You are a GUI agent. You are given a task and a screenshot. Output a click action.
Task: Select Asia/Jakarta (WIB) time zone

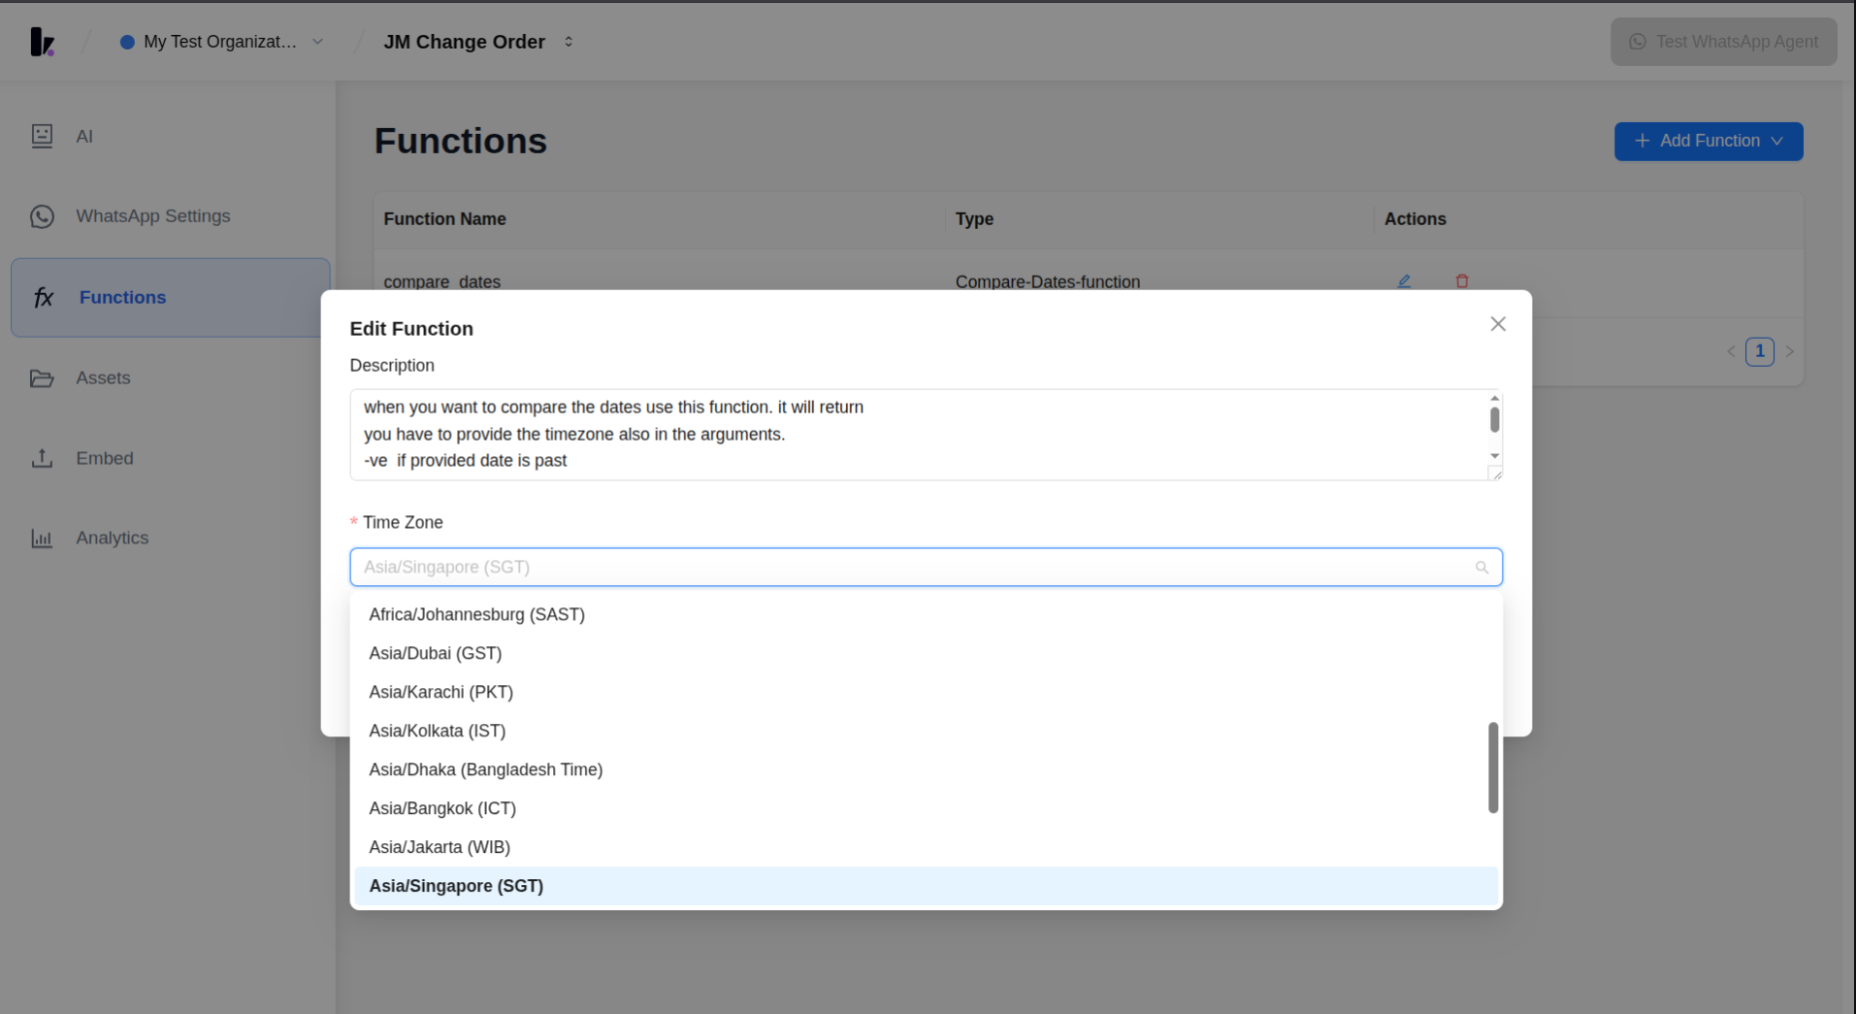(926, 847)
